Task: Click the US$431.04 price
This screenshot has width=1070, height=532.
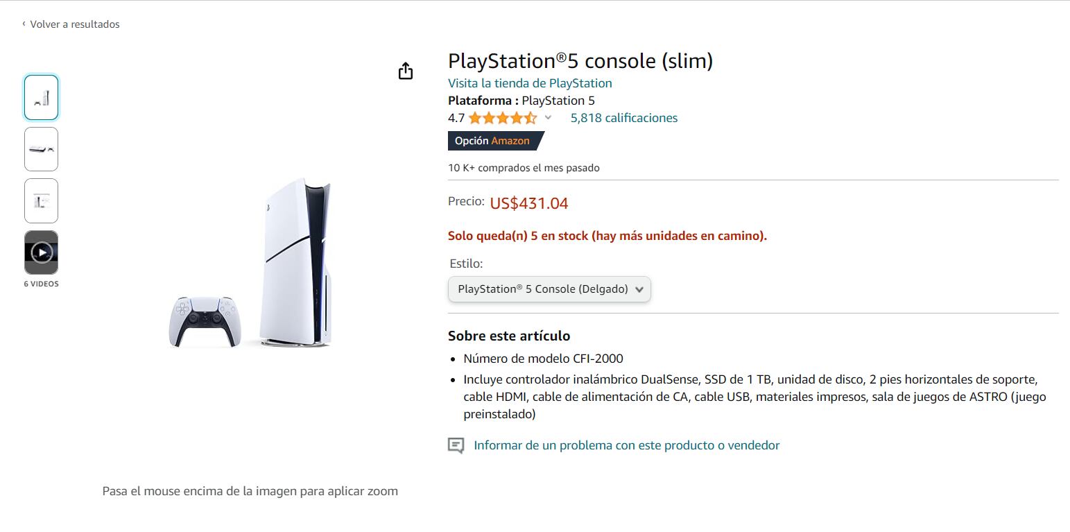Action: [528, 203]
